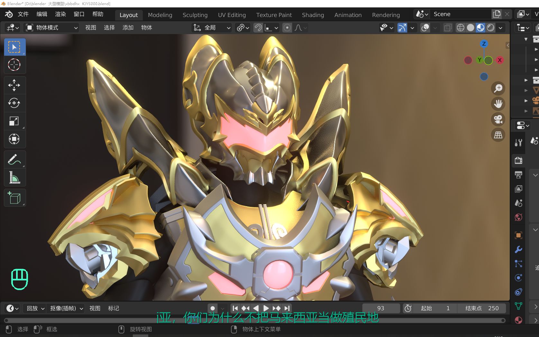539x337 pixels.
Task: Toggle camera view in the viewport
Action: (498, 119)
